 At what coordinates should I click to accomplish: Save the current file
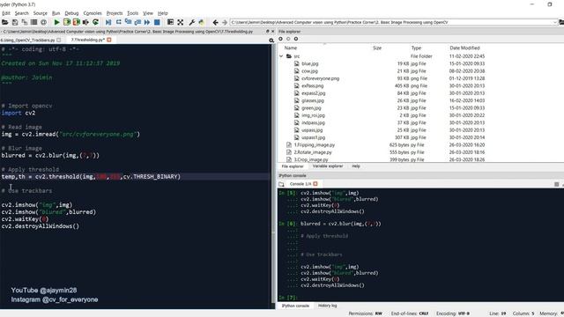tap(15, 22)
